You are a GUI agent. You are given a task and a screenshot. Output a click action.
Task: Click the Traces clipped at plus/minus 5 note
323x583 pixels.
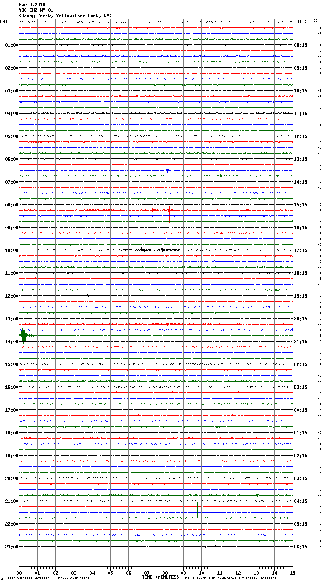[230, 578]
